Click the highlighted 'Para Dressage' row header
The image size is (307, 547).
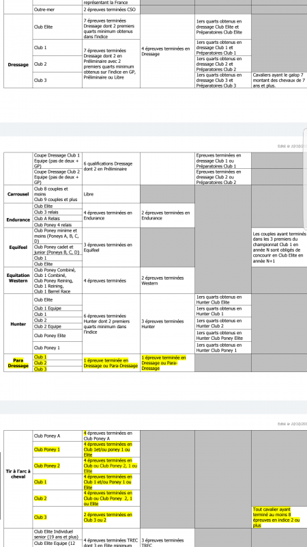pos(18,363)
